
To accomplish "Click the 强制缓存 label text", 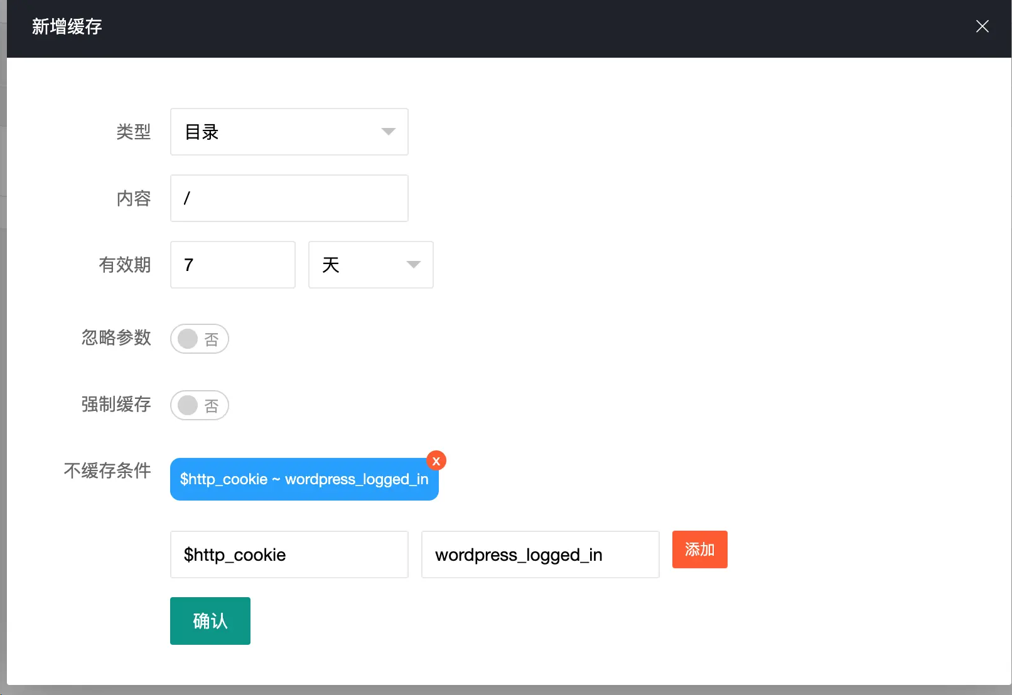I will click(116, 404).
